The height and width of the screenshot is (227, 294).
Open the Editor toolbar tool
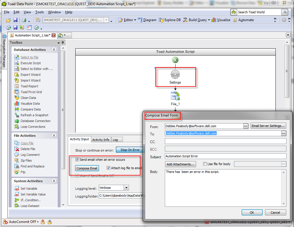(127, 20)
